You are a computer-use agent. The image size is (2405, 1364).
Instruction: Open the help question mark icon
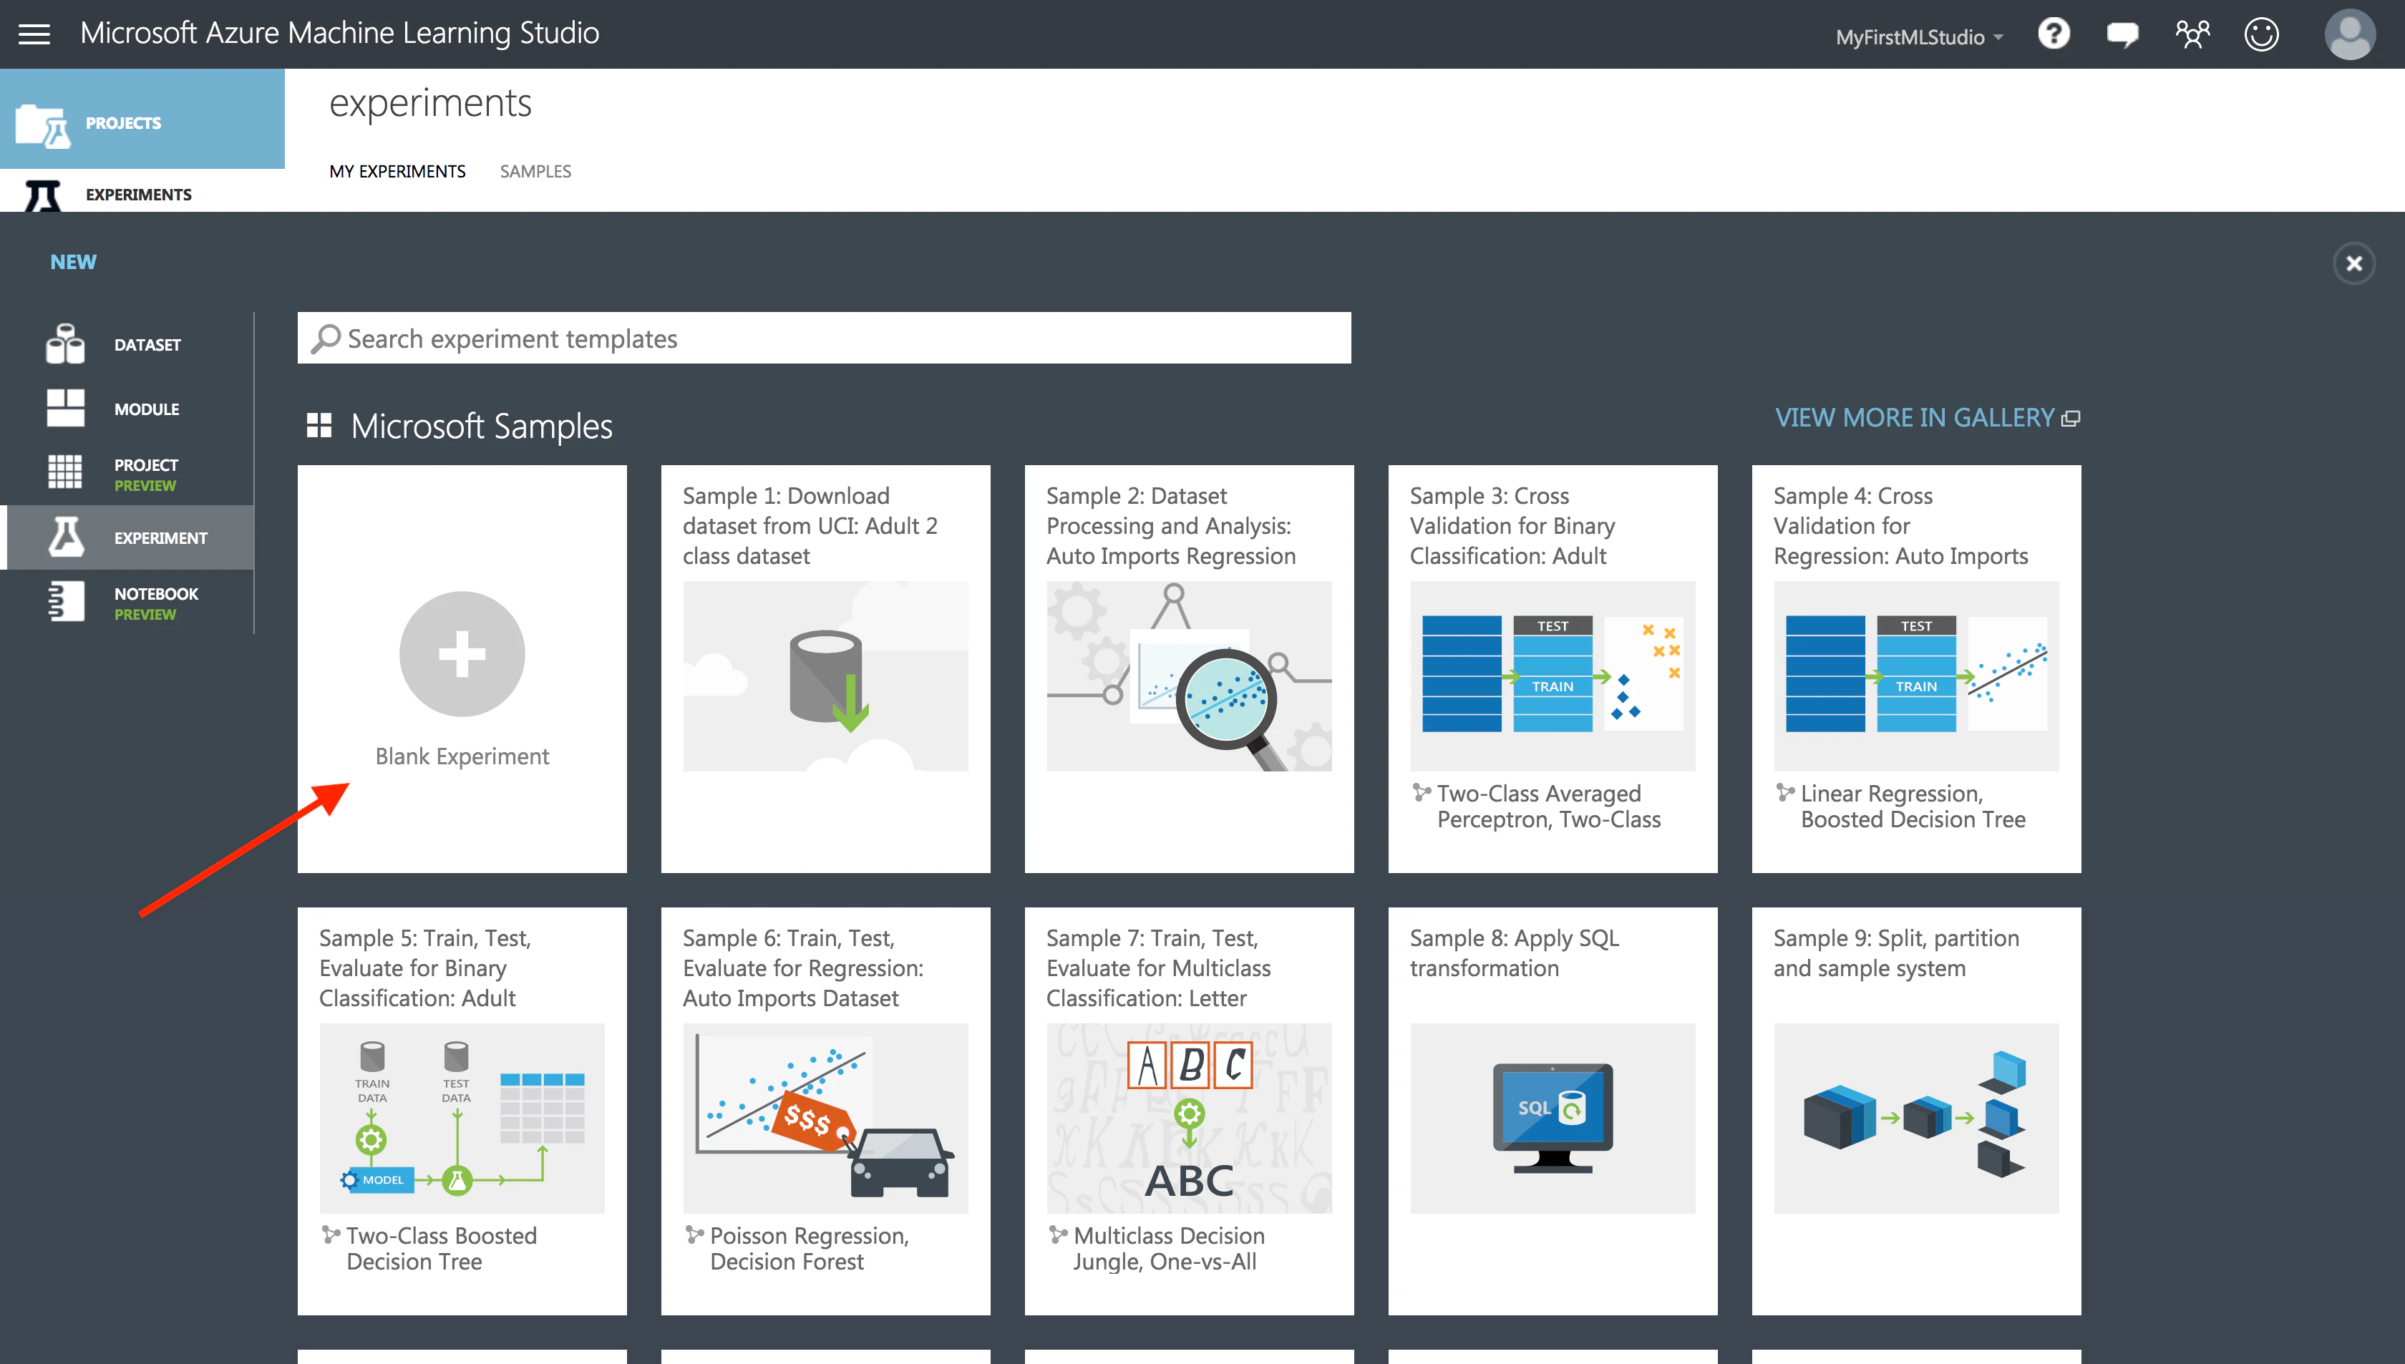pyautogui.click(x=2053, y=34)
